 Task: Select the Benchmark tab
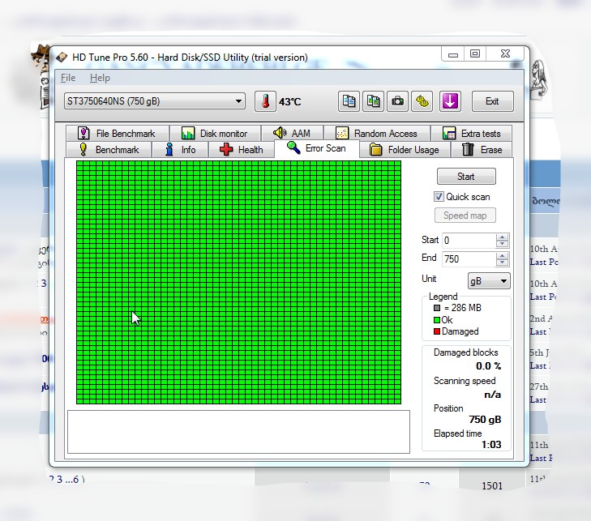(x=109, y=150)
